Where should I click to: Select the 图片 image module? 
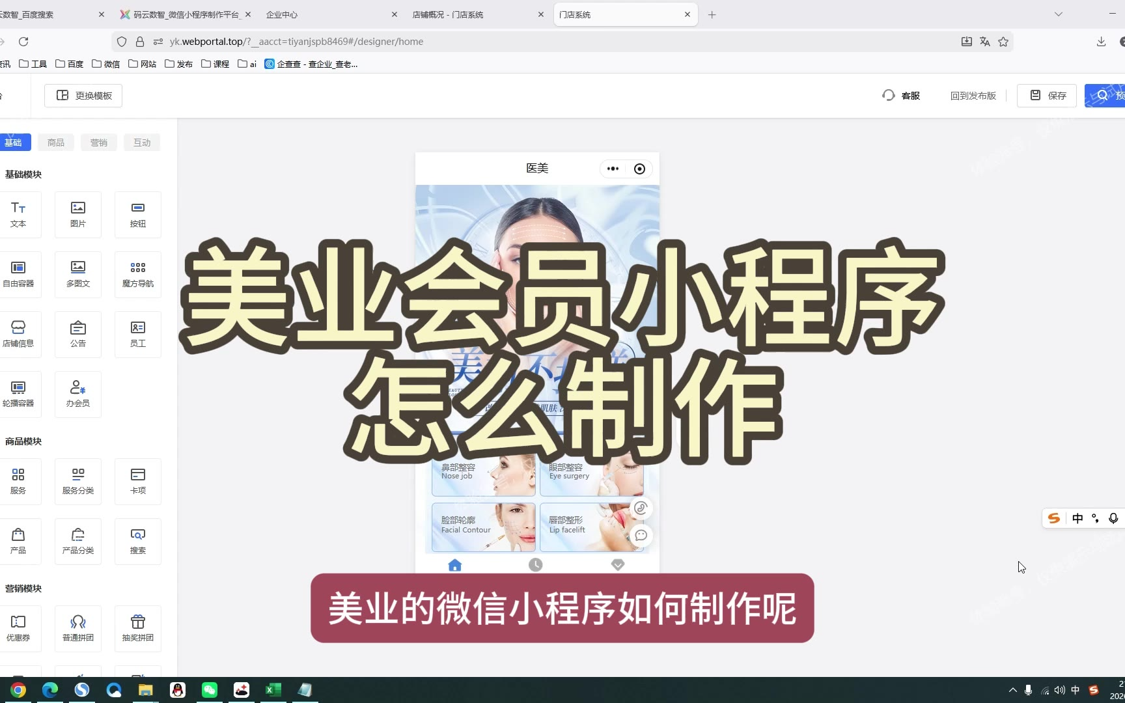(78, 214)
